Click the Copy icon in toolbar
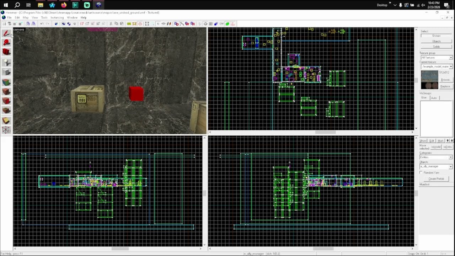 (x=116, y=23)
